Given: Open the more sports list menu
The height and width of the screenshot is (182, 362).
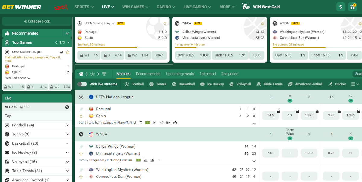Looking at the screenshot, I should (355, 84).
